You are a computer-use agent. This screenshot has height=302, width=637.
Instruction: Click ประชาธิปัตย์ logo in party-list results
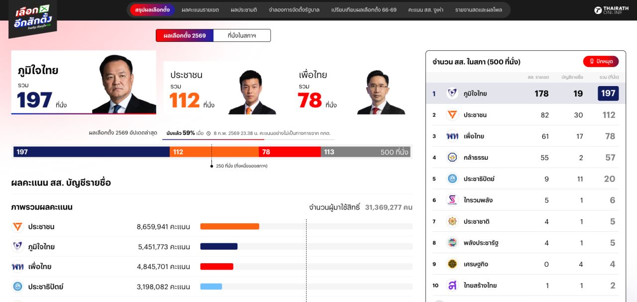pos(18,287)
